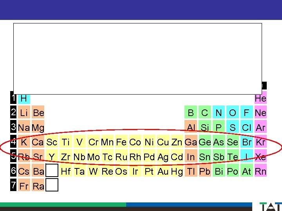Select the radium Ra cell
The height and width of the screenshot is (211, 282).
pyautogui.click(x=38, y=185)
